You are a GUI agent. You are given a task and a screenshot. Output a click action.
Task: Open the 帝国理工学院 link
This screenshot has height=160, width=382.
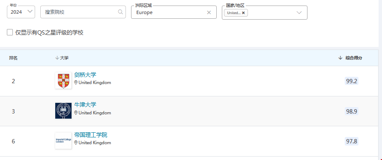click(91, 135)
